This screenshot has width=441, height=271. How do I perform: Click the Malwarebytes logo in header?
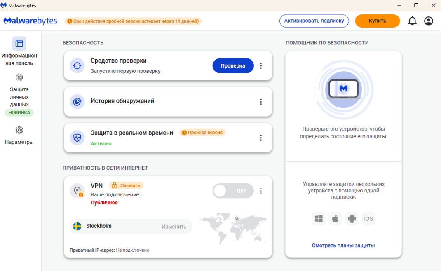(30, 21)
